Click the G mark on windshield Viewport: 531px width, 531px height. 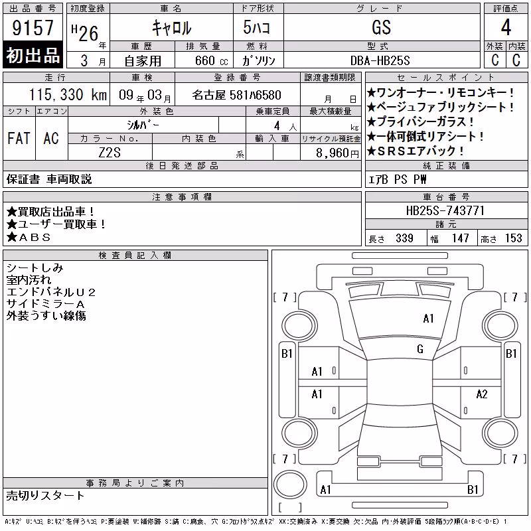click(420, 349)
